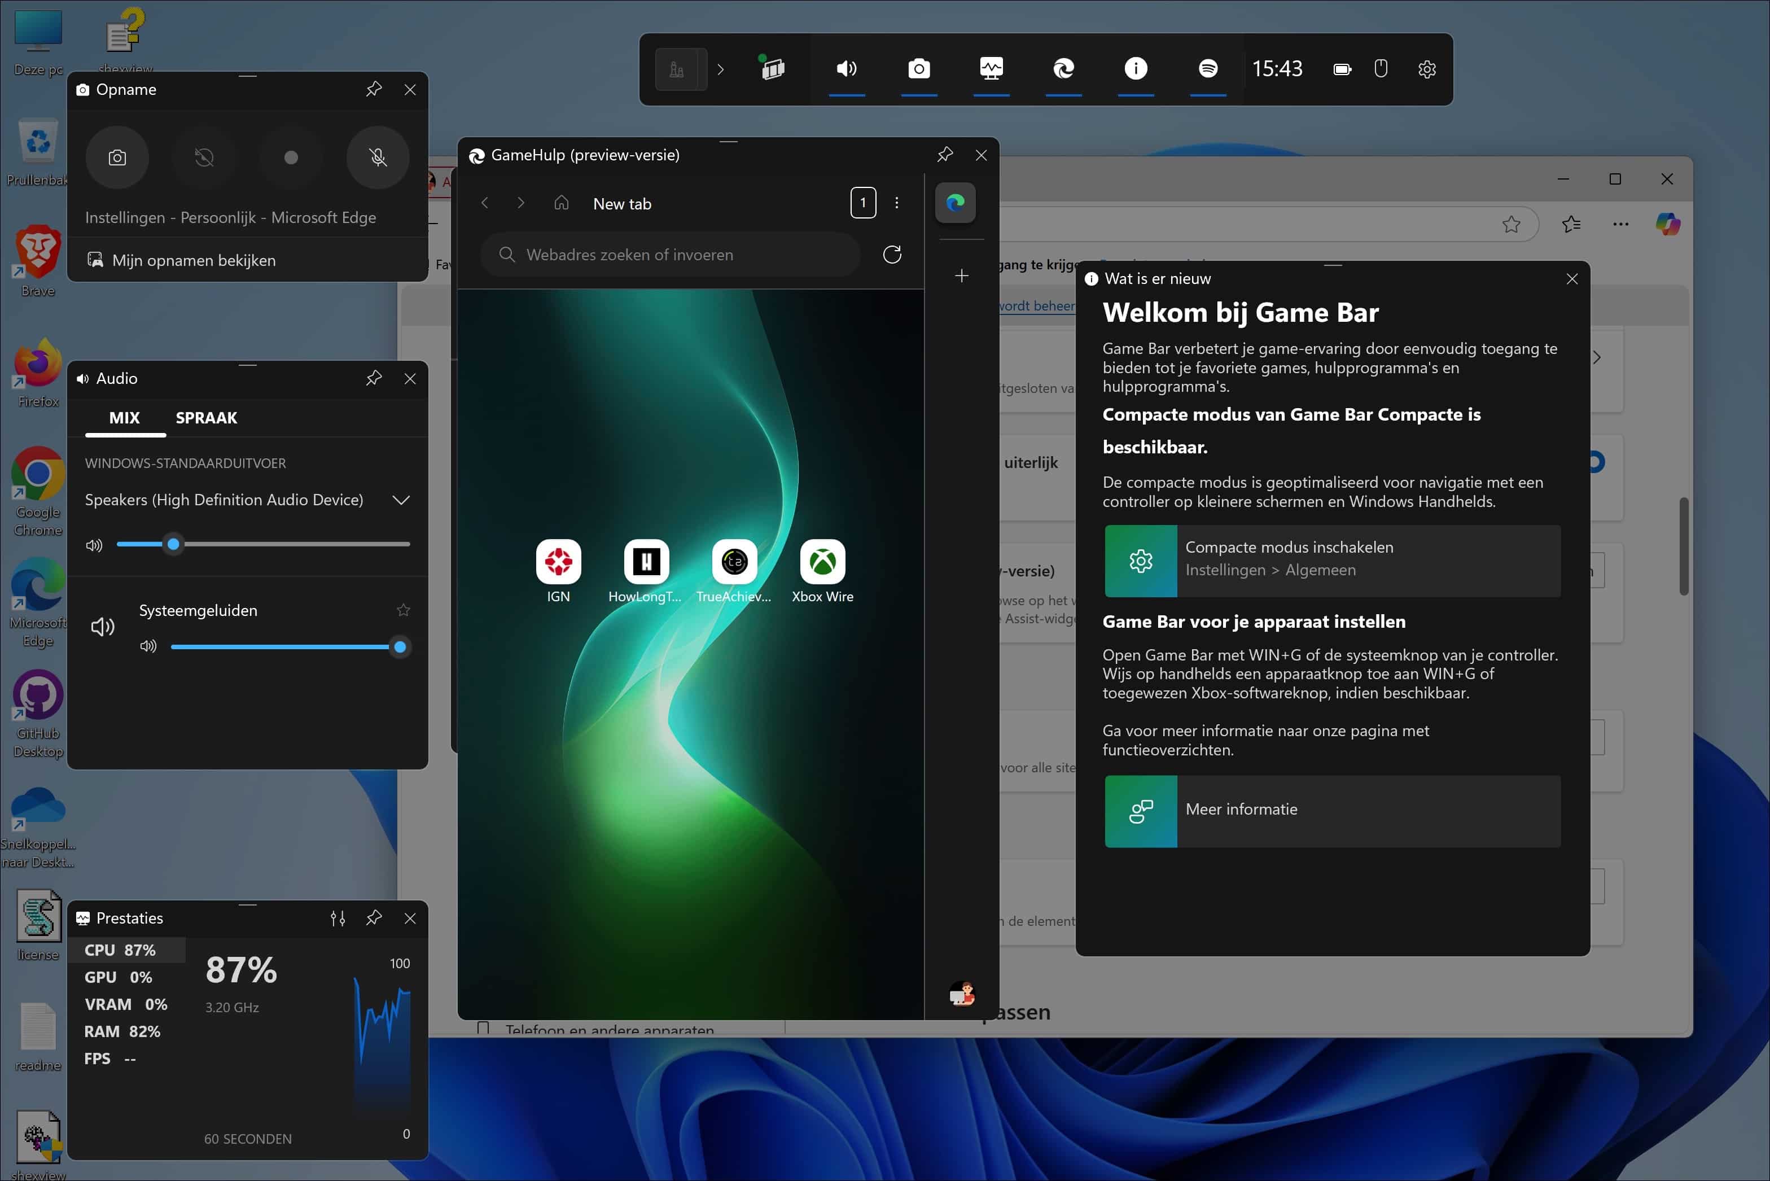Pin the Prestaties widget

(x=374, y=918)
